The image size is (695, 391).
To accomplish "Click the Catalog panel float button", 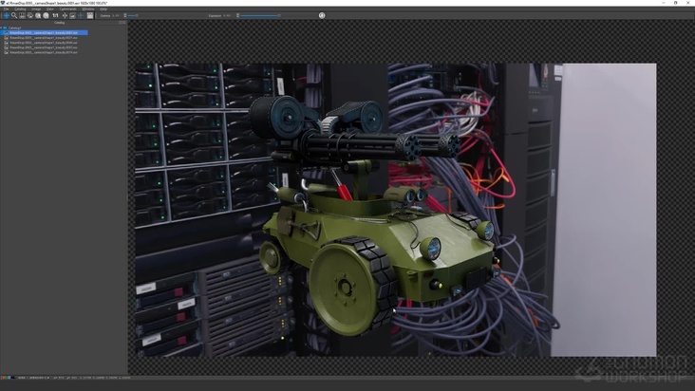I will coord(119,22).
